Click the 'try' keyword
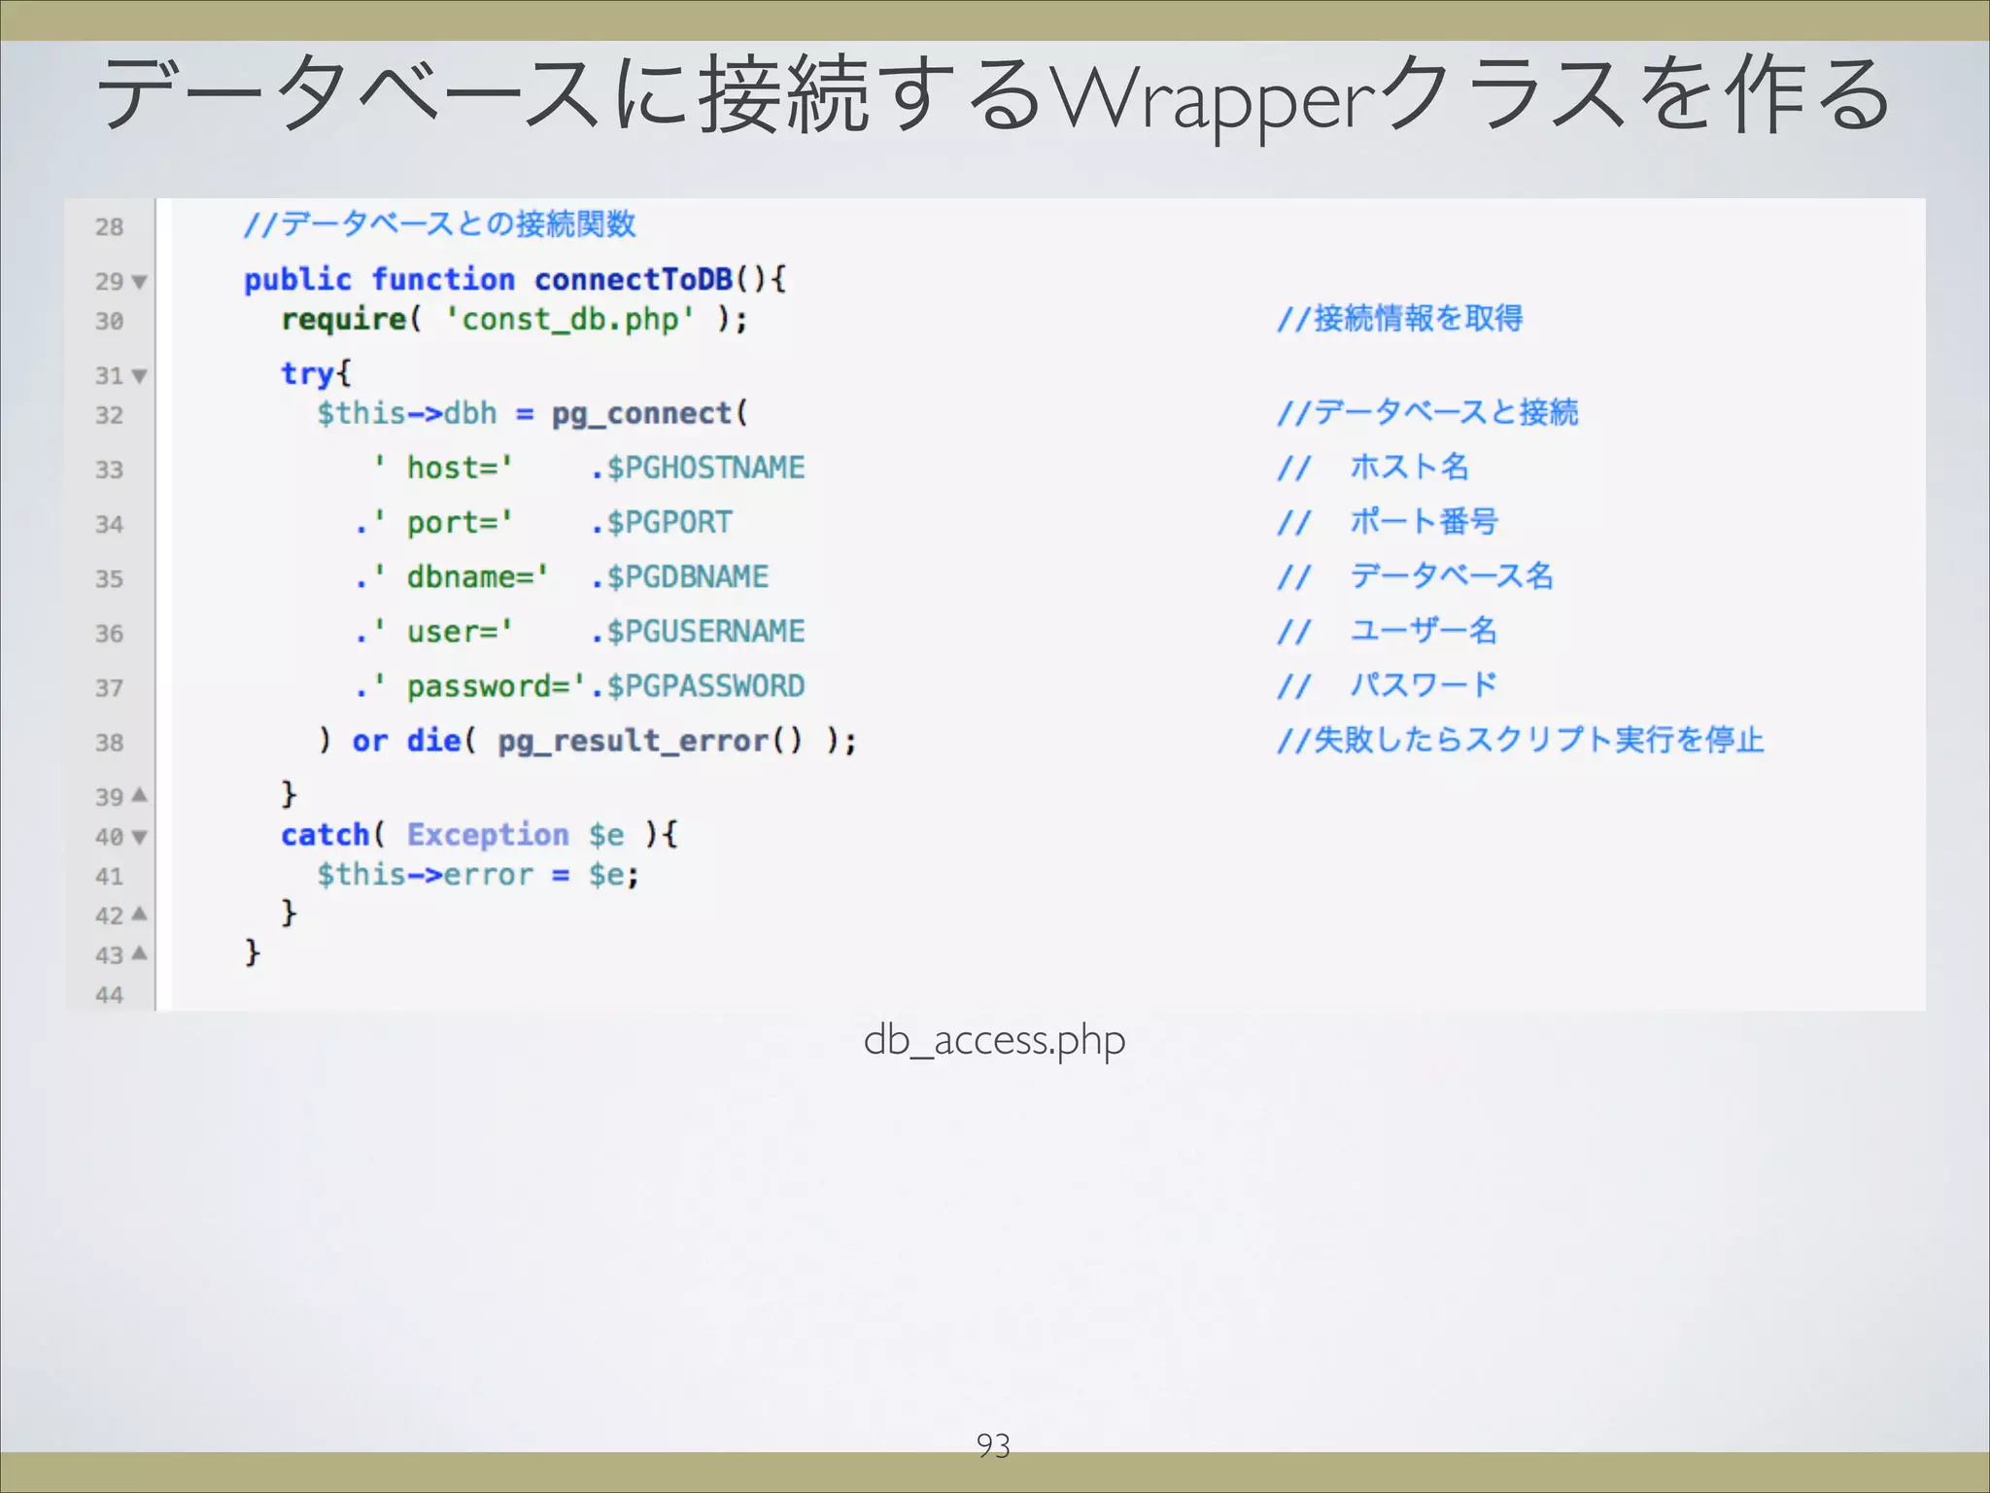The width and height of the screenshot is (1990, 1493). tap(307, 374)
